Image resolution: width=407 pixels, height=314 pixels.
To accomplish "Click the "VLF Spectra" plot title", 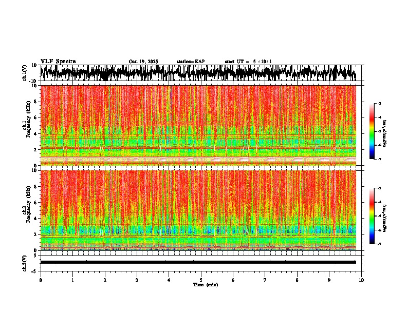I will point(58,62).
